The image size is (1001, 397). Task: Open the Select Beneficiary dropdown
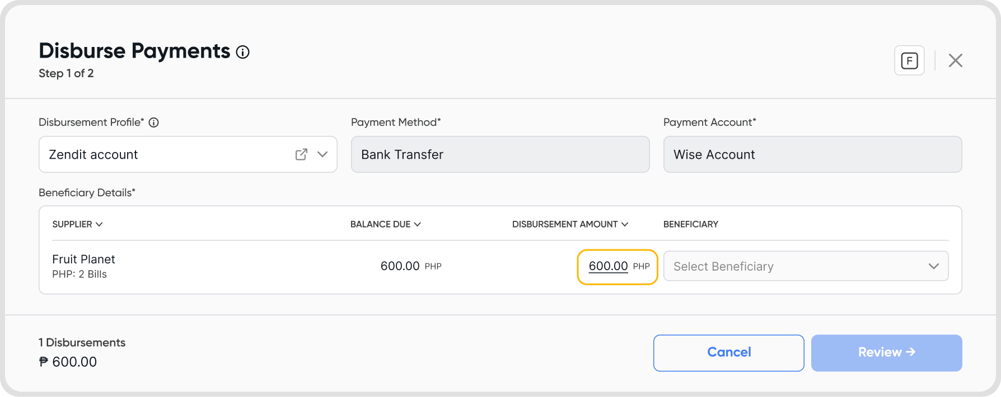tap(806, 266)
